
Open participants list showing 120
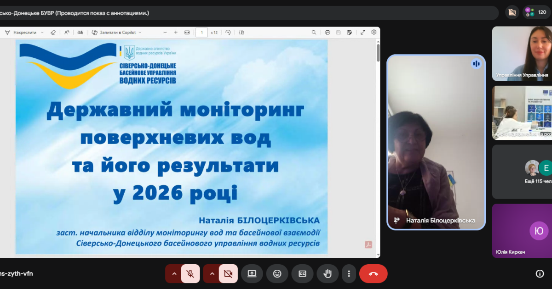pyautogui.click(x=536, y=12)
